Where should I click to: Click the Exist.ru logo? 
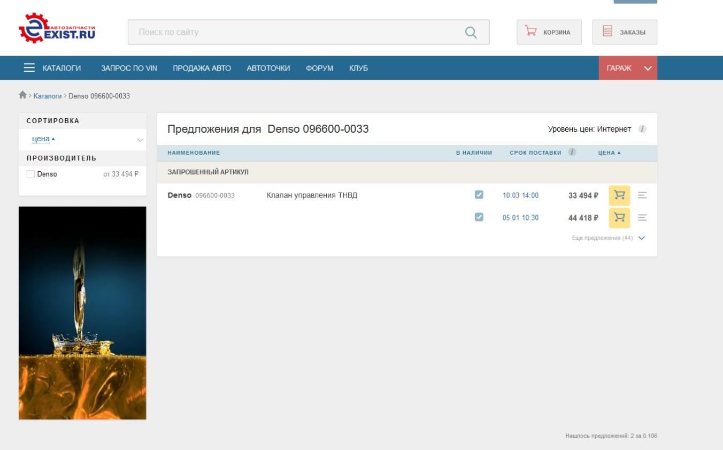57,28
